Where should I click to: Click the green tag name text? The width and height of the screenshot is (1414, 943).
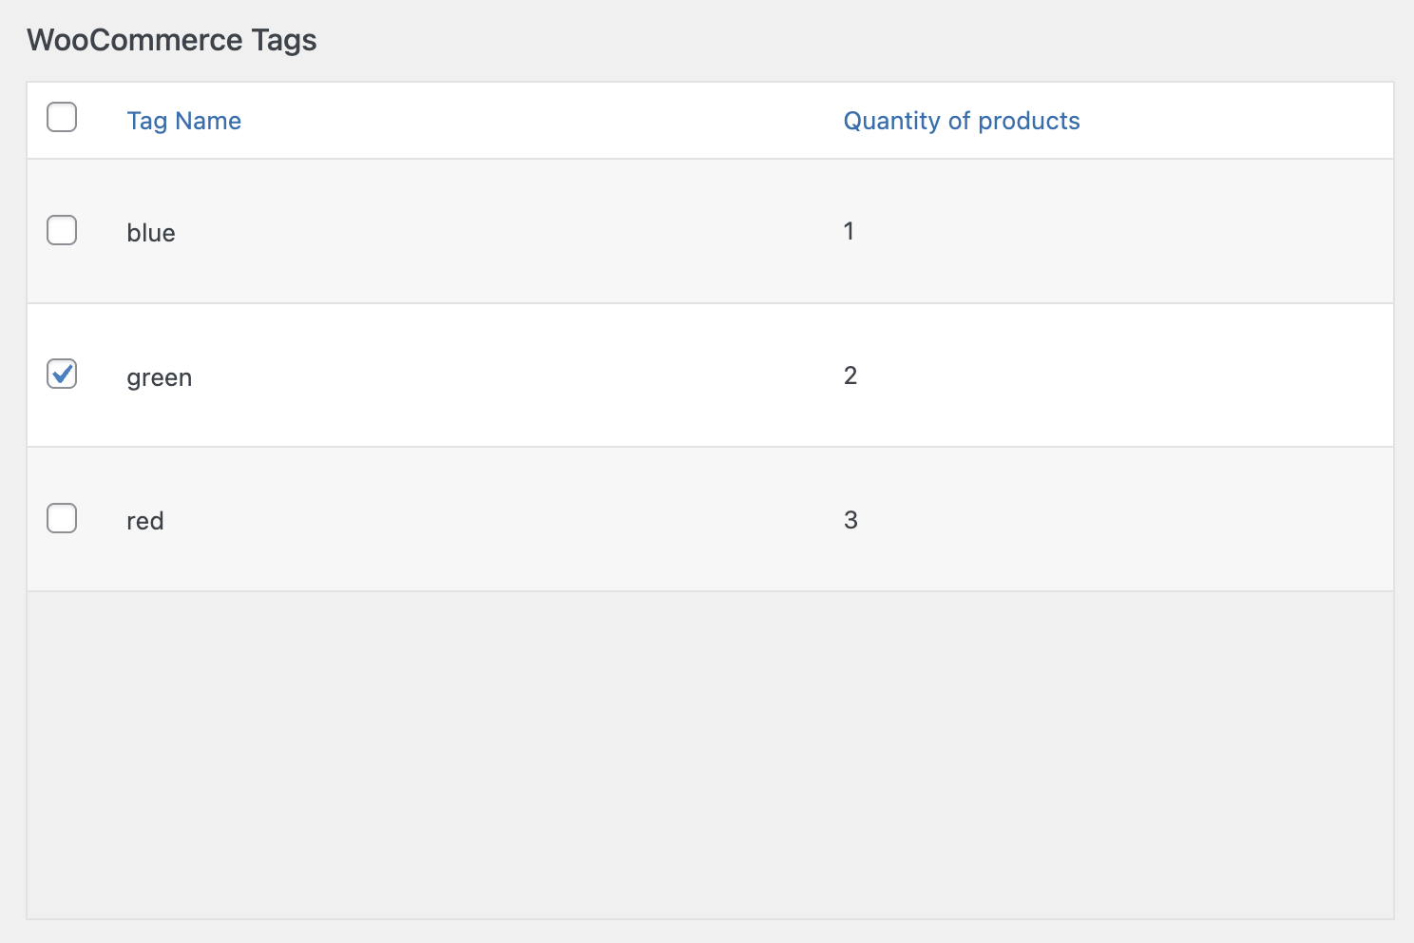point(160,377)
